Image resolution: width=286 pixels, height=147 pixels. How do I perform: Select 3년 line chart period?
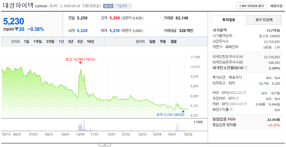point(71,41)
